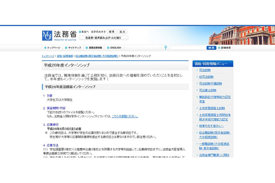Click arrow bullet beside 司法試験
This screenshot has width=275, height=183.
click(197, 70)
